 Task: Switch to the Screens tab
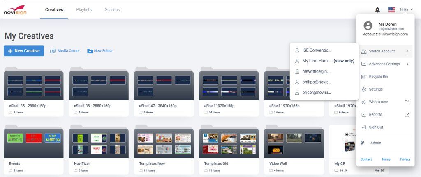112,9
